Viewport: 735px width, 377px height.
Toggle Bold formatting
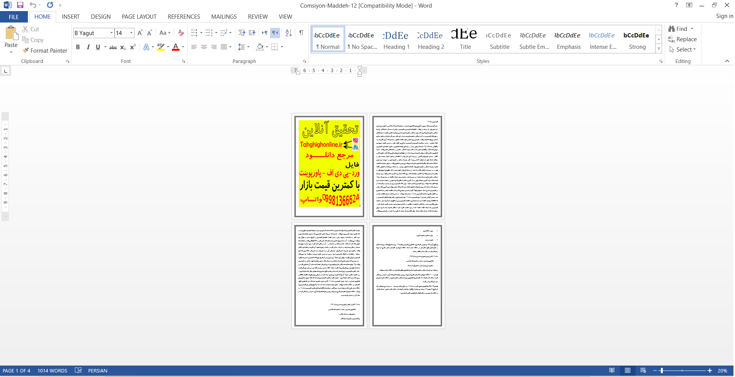click(78, 47)
